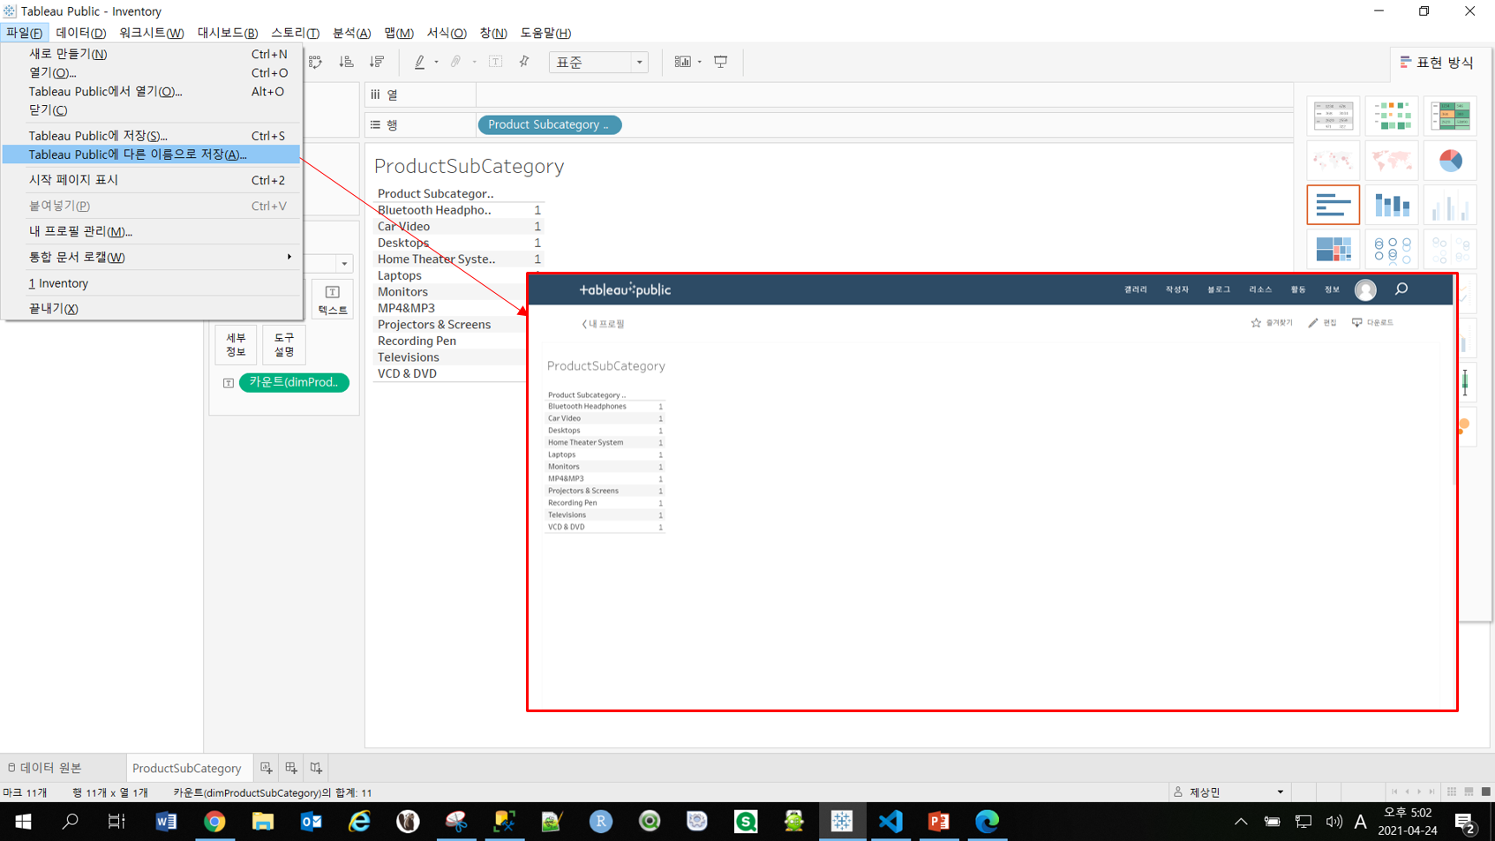The height and width of the screenshot is (841, 1495).
Task: Open the 데이터(D) menu
Action: [x=80, y=33]
